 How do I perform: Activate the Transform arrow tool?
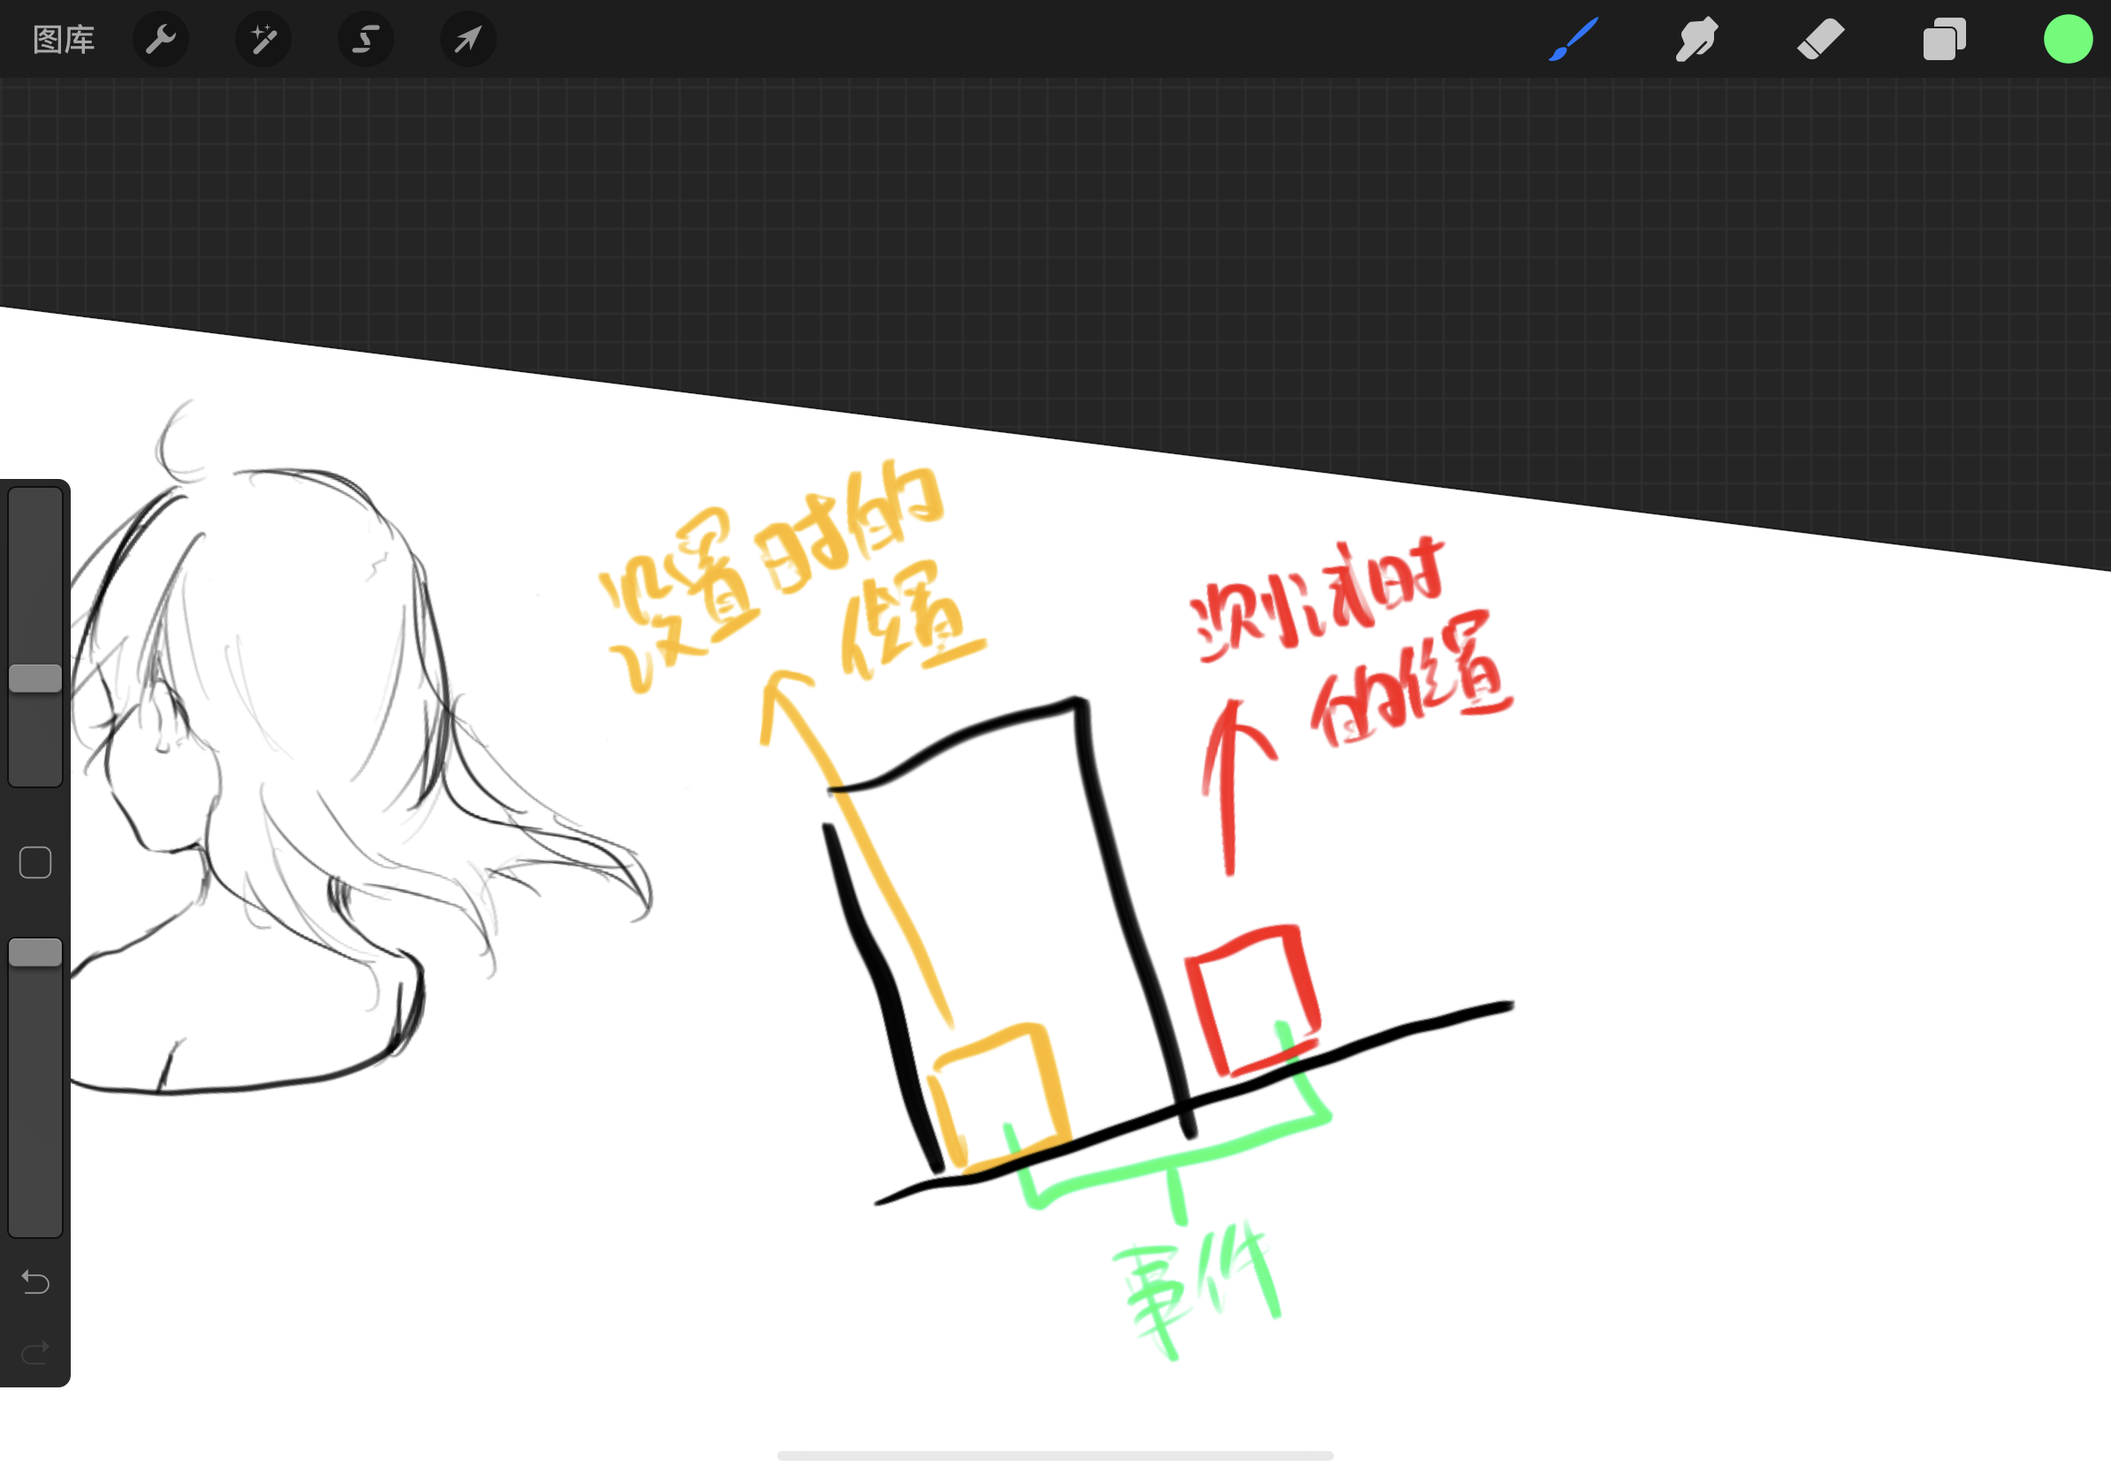coord(468,40)
